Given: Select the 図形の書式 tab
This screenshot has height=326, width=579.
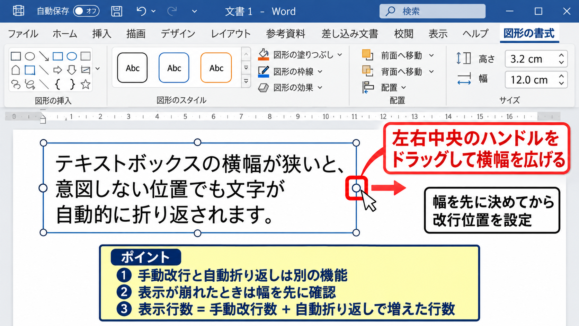Looking at the screenshot, I should click(529, 33).
